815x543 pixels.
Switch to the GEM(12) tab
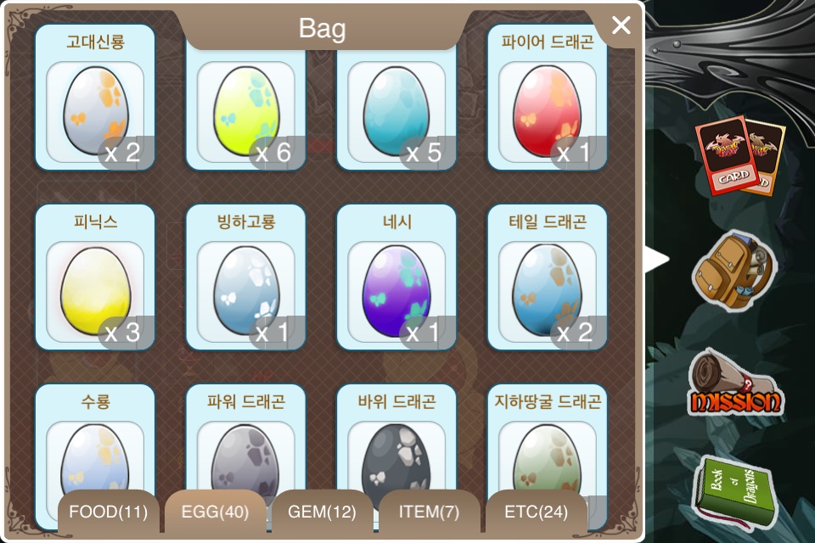tap(323, 512)
